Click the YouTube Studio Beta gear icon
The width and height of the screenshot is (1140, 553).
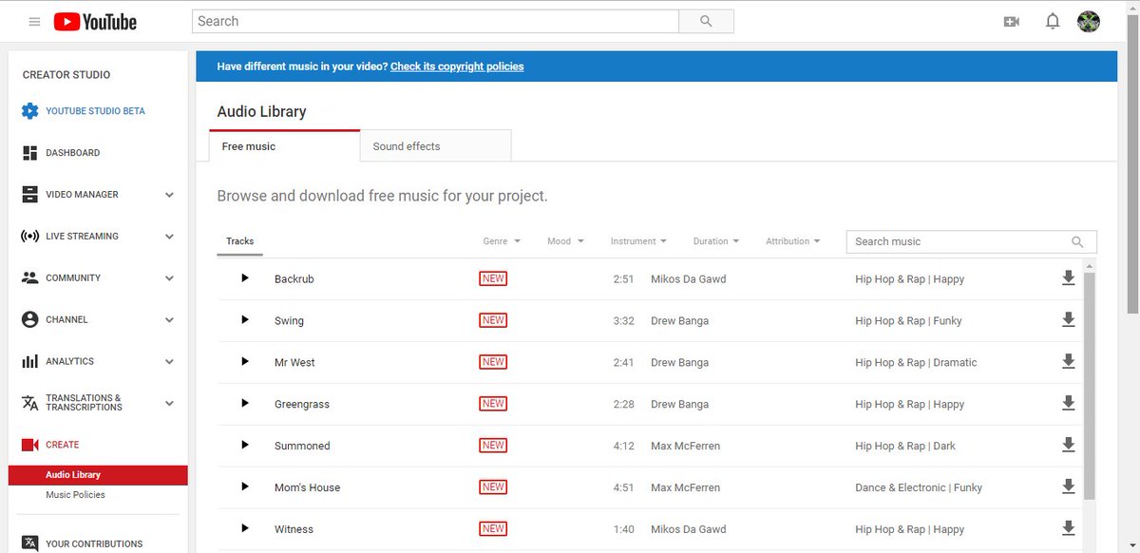[x=29, y=111]
